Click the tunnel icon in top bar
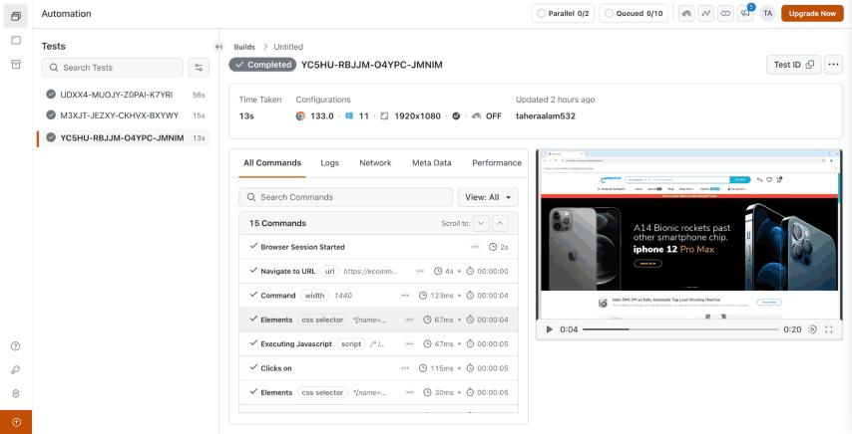 tap(686, 14)
